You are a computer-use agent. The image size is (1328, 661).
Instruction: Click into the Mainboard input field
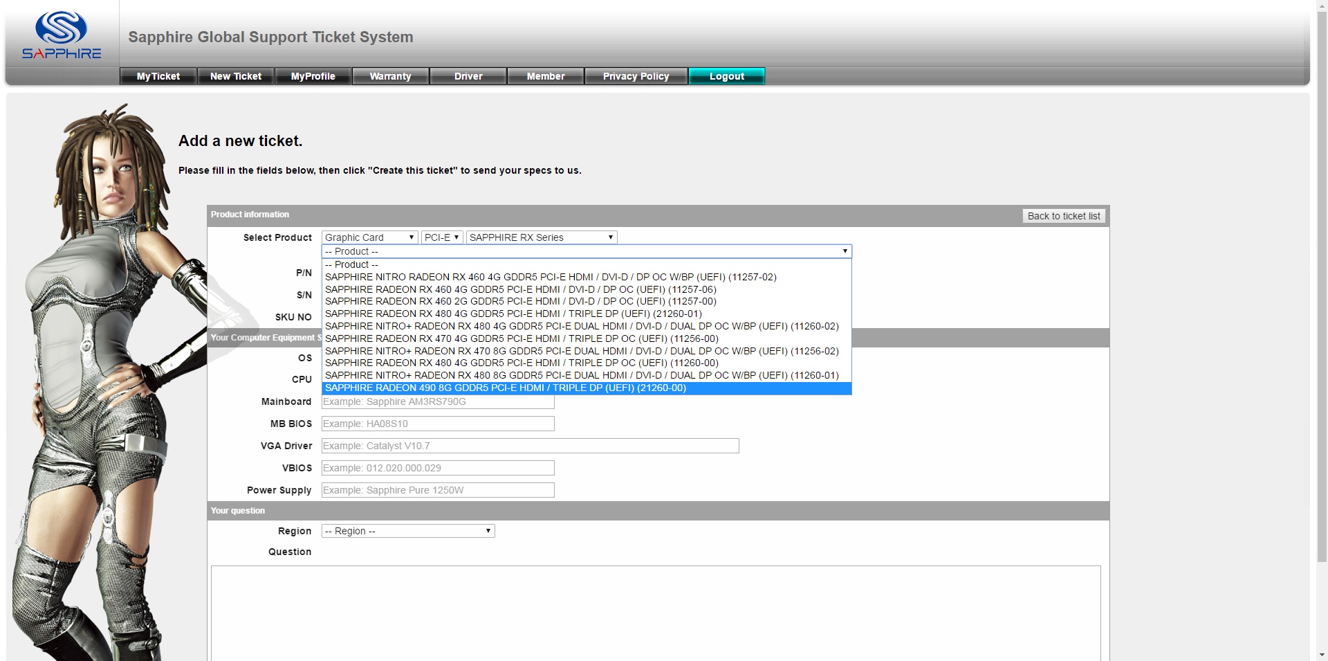438,402
